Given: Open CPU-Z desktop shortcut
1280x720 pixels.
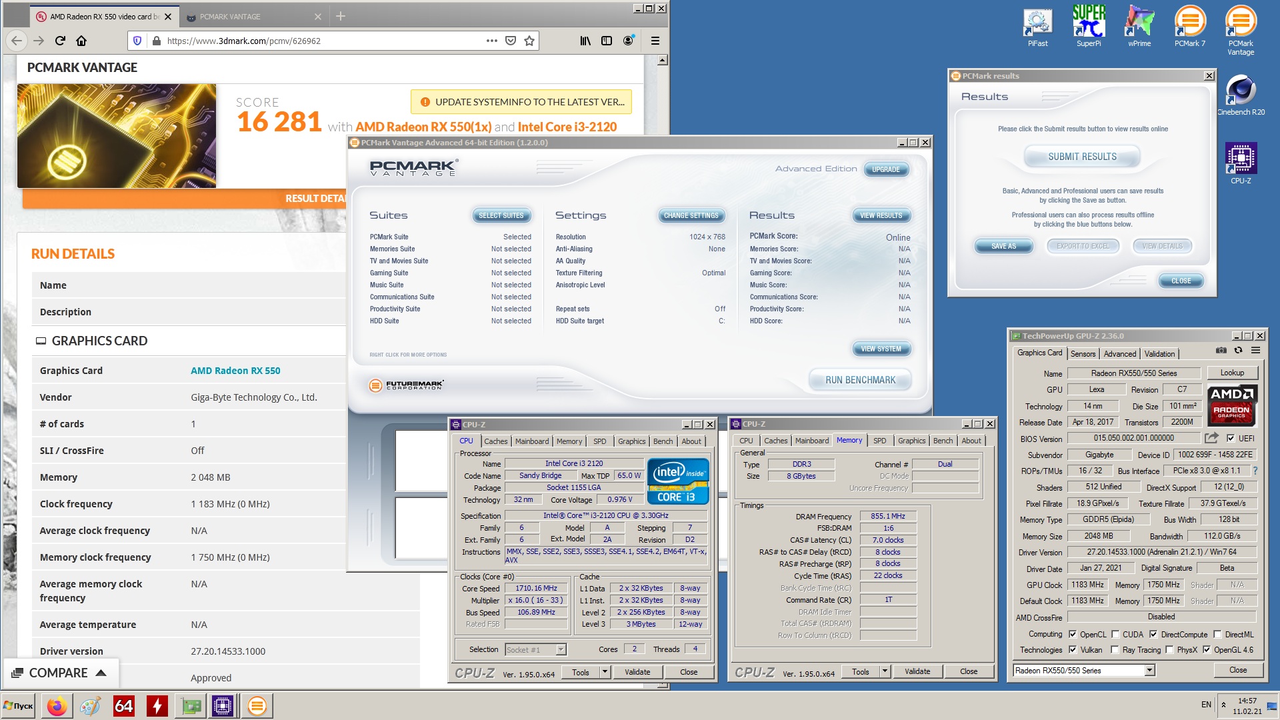Looking at the screenshot, I should coord(1241,163).
